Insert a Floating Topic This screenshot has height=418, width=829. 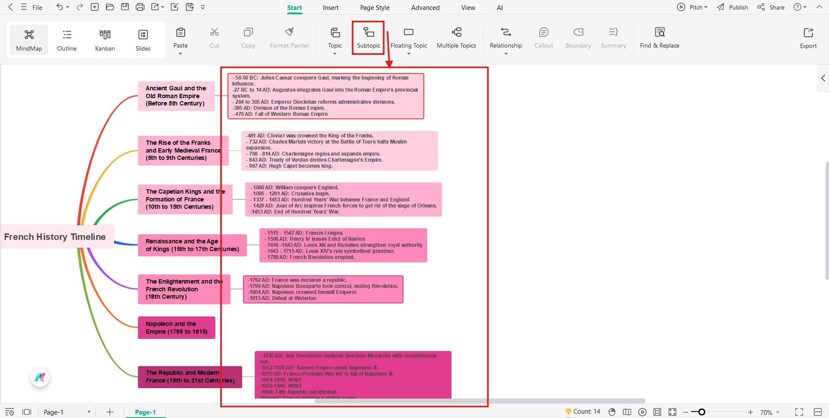pos(408,37)
